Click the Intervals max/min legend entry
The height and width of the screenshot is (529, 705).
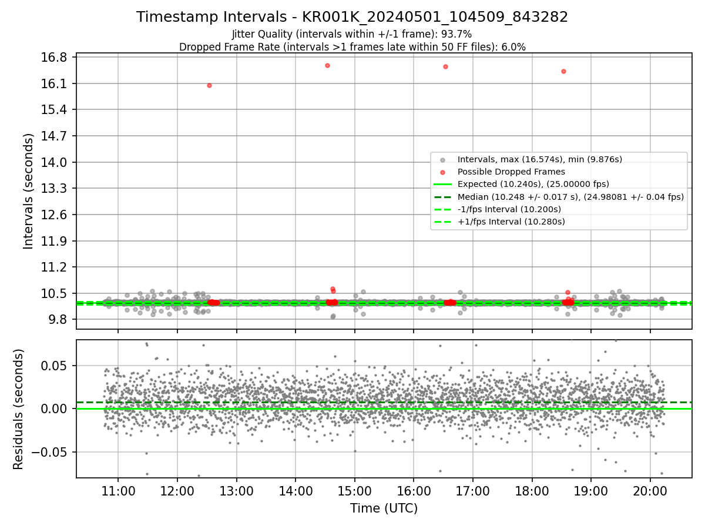(x=539, y=159)
